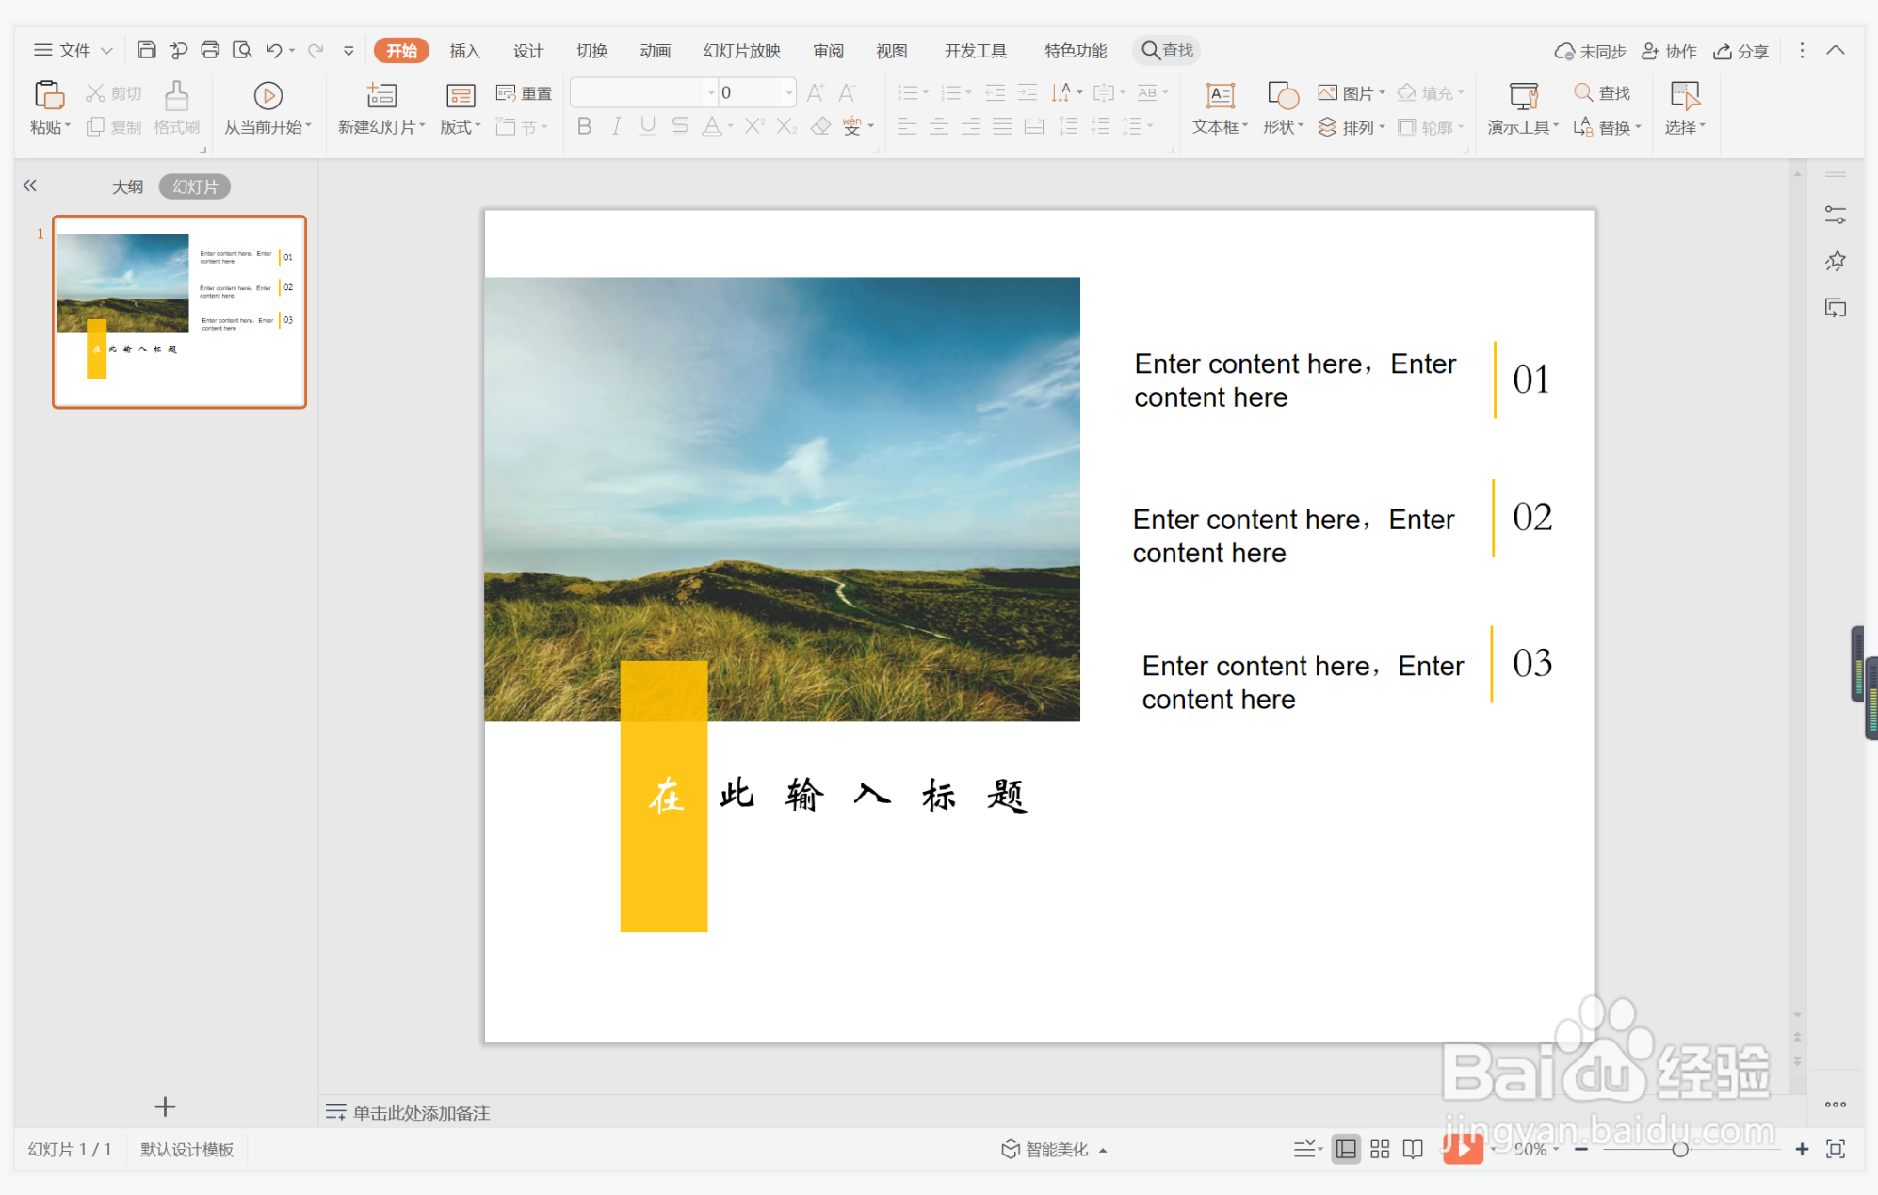Click the 复制 copy button
The height and width of the screenshot is (1195, 1878).
coord(113,126)
